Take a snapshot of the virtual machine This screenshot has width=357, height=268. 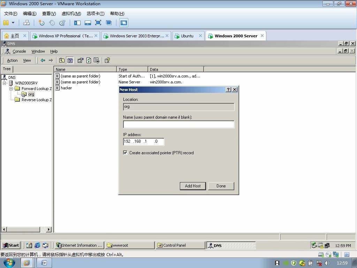[x=41, y=23]
